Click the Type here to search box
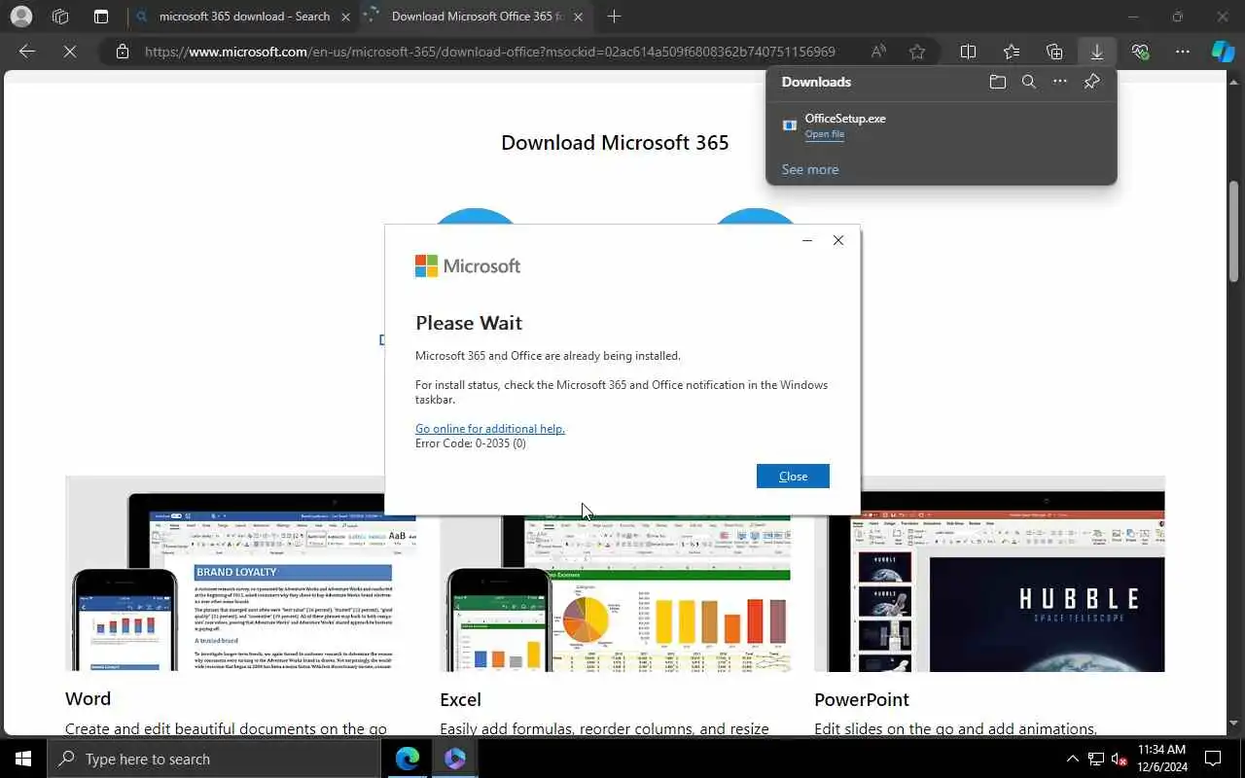1245x778 pixels. [x=213, y=759]
